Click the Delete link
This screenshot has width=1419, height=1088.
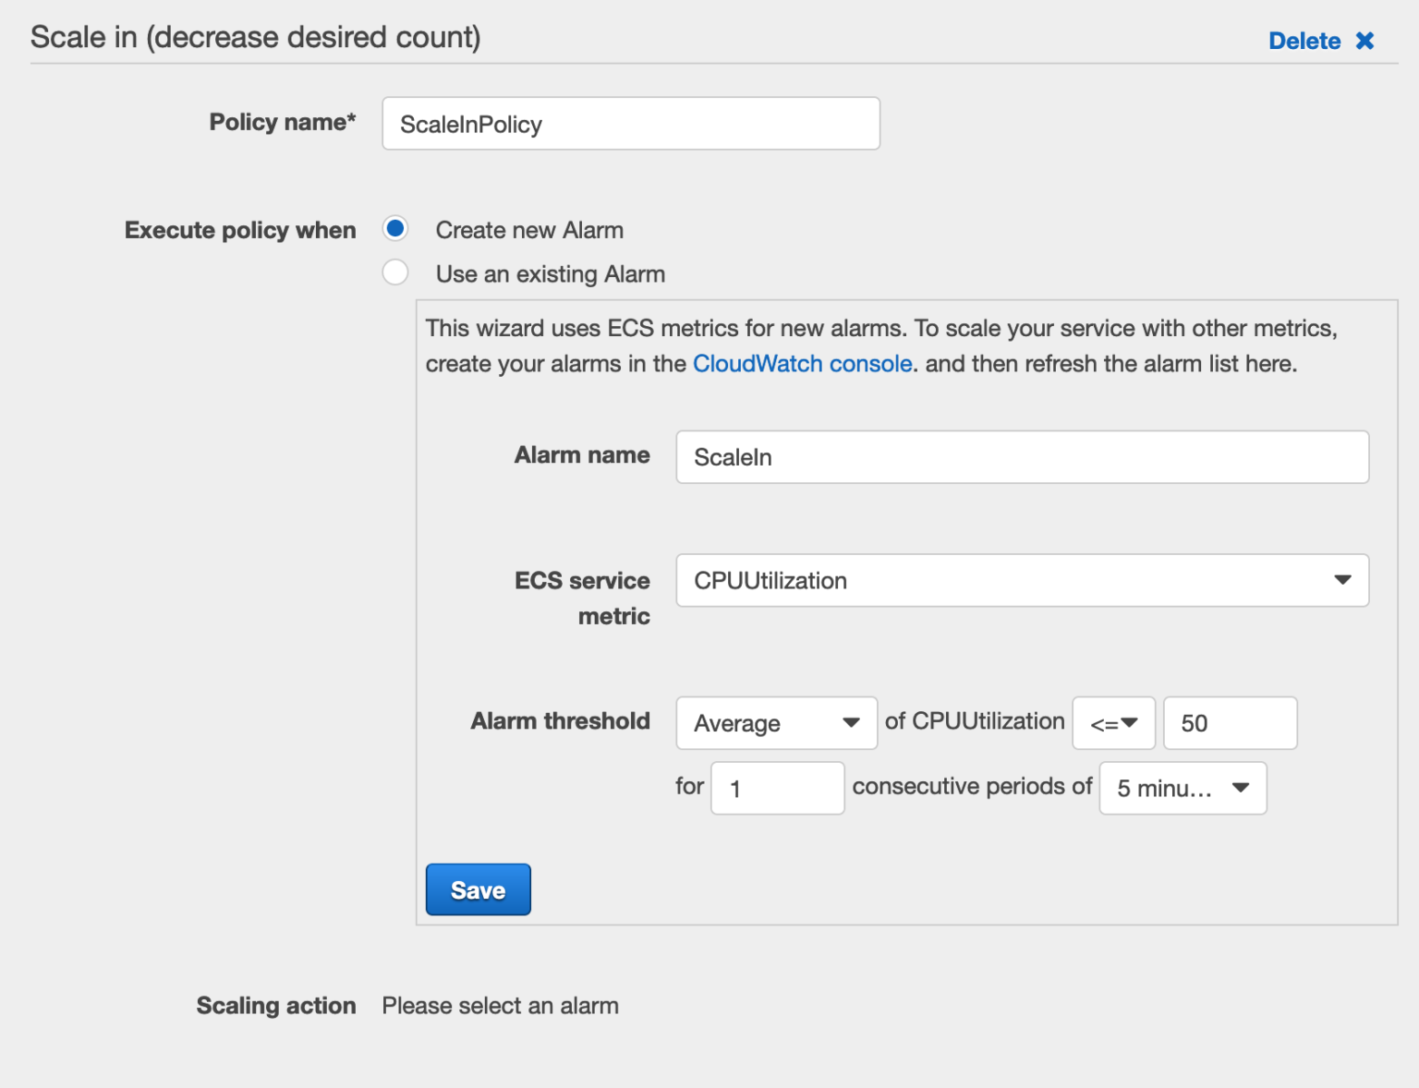pyautogui.click(x=1304, y=41)
